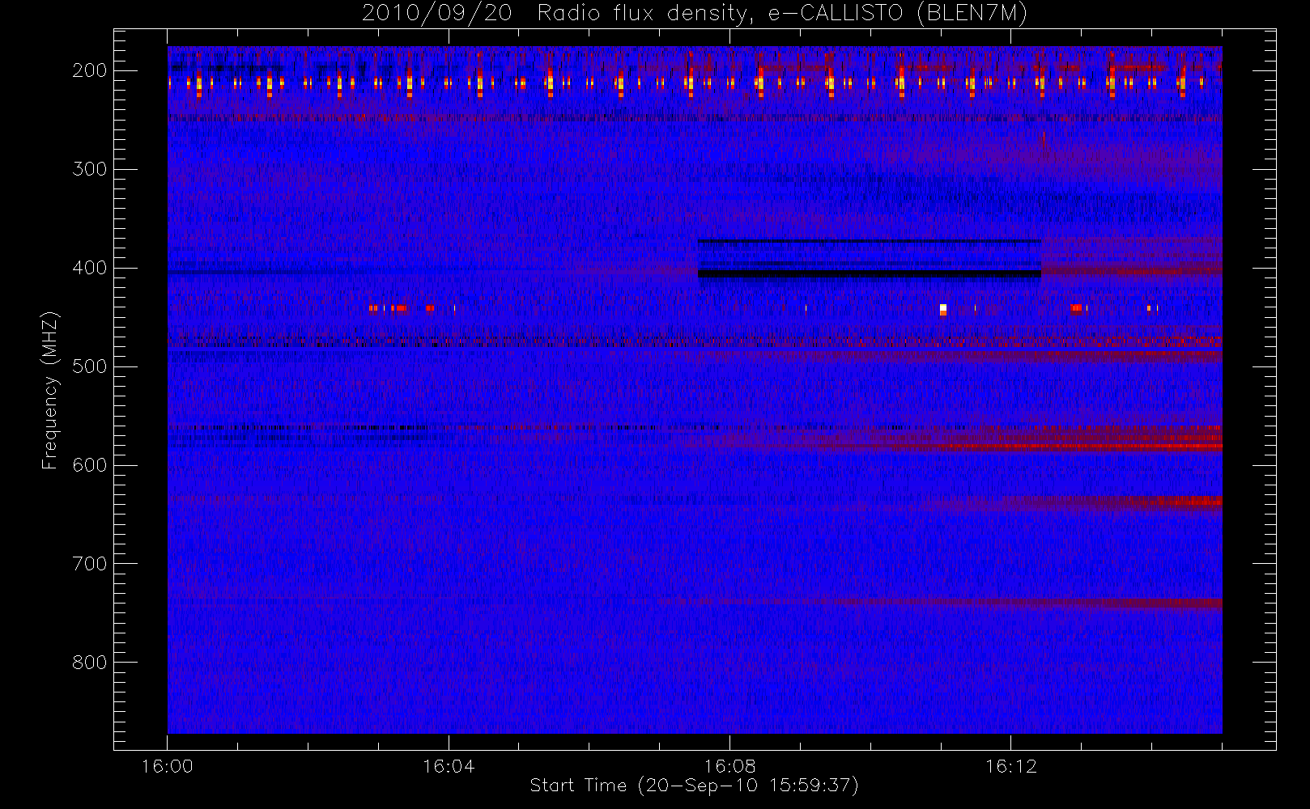This screenshot has height=809, width=1310.
Task: Click the 16:12 time tick label
Action: 1010,766
